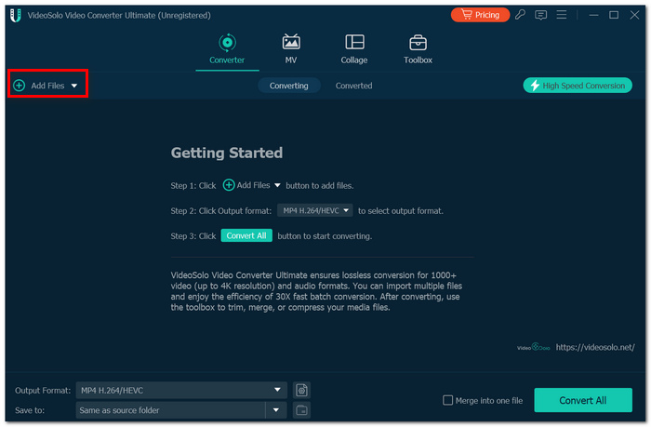Select the Converting sub-tab
651x427 pixels.
(289, 86)
